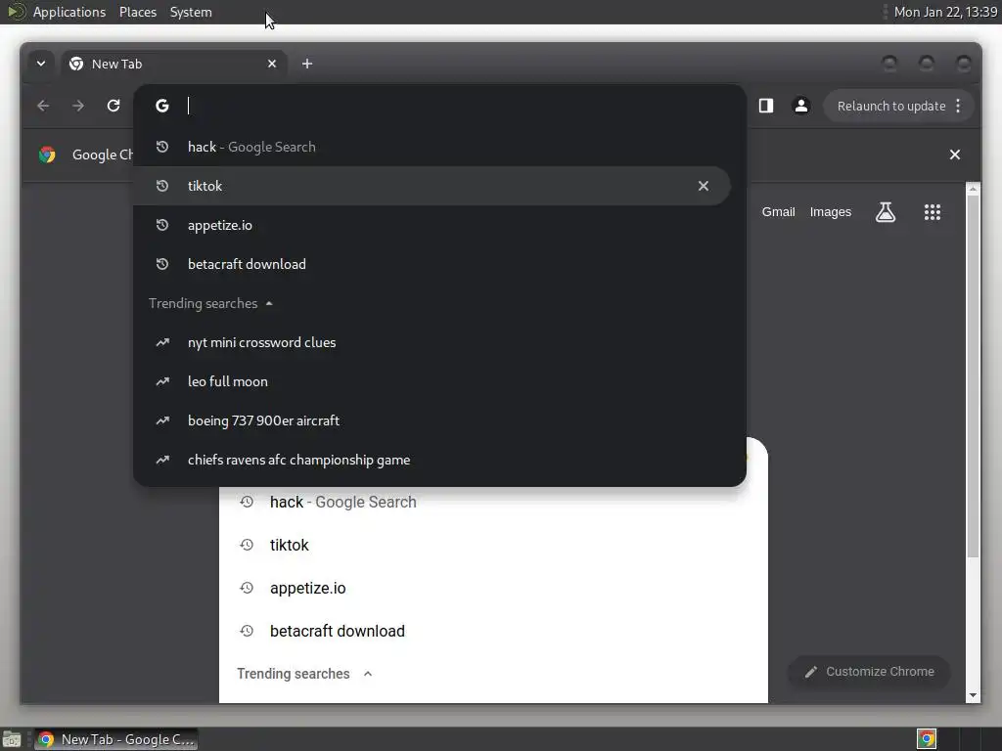
Task: Collapse Trending searches on the page
Action: tap(368, 674)
